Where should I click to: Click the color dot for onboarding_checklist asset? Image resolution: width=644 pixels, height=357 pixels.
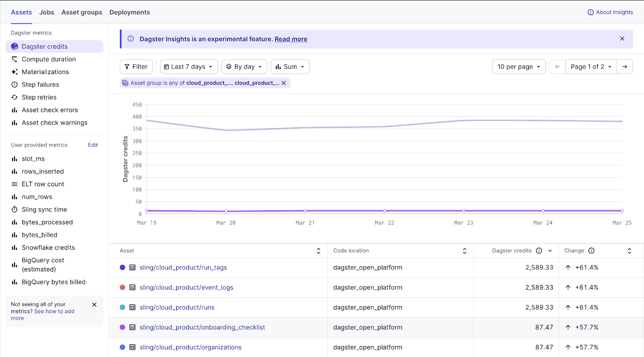pyautogui.click(x=123, y=327)
